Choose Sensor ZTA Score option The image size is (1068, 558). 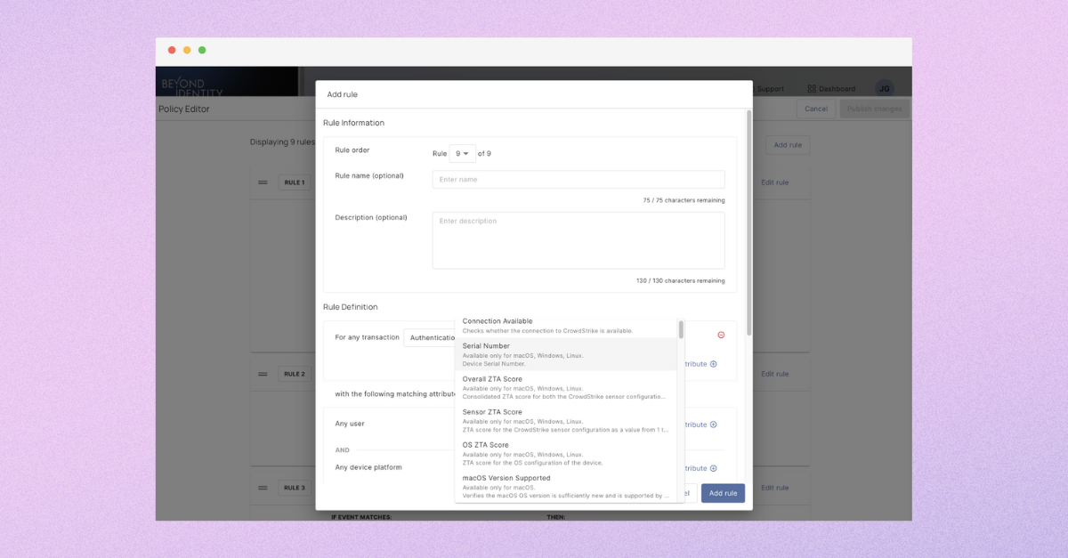tap(566, 420)
